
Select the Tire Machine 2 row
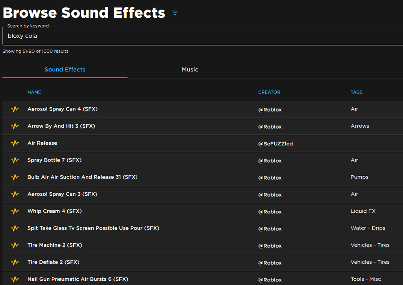[x=55, y=245]
